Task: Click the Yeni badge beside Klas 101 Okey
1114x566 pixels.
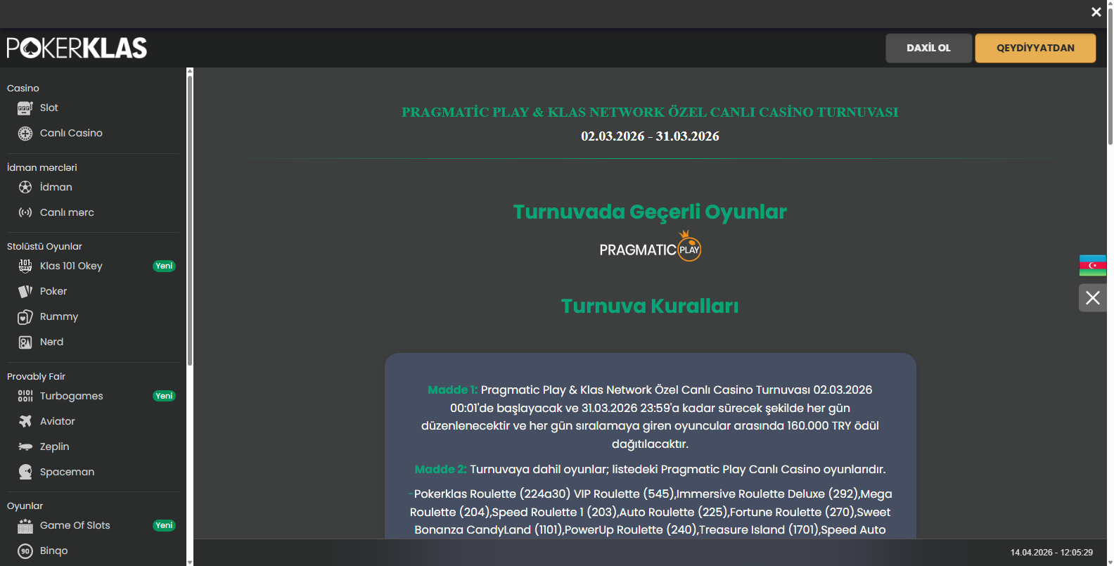Action: tap(164, 266)
